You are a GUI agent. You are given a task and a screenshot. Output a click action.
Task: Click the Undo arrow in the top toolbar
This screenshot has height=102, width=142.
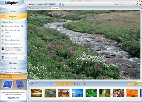pos(66,4)
